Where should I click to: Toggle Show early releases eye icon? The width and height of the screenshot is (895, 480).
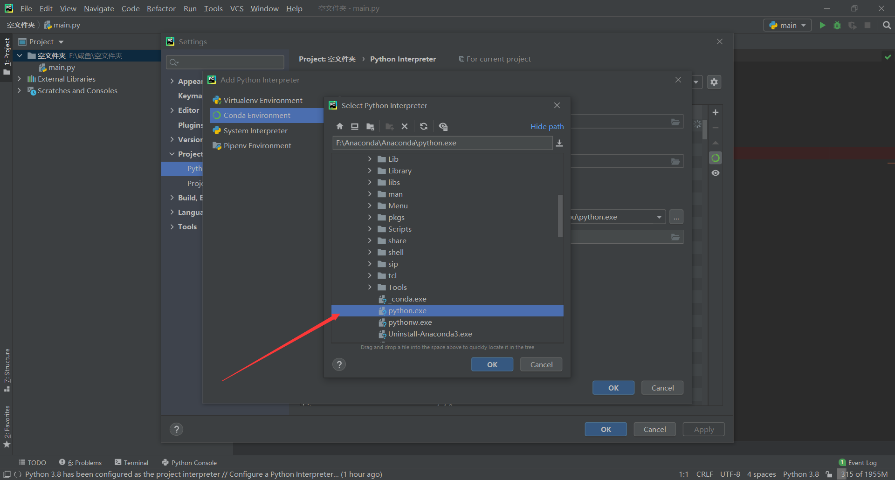pos(716,173)
